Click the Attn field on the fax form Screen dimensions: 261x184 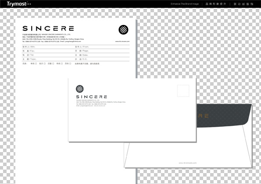(48, 47)
